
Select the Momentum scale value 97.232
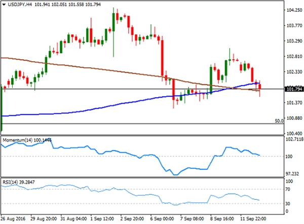click(x=292, y=174)
